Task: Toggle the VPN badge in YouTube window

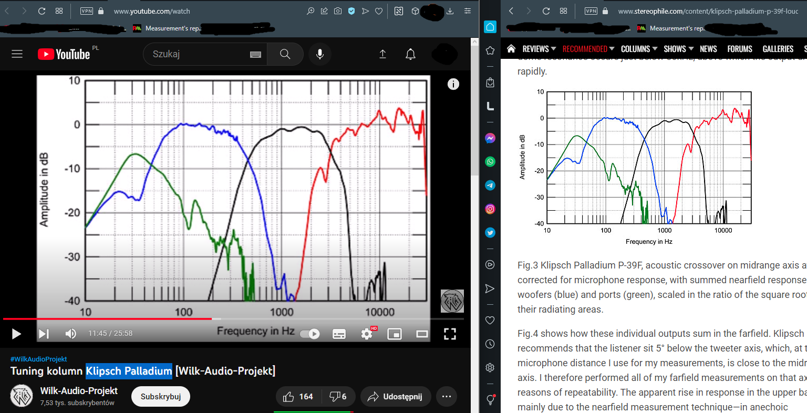Action: pyautogui.click(x=87, y=11)
